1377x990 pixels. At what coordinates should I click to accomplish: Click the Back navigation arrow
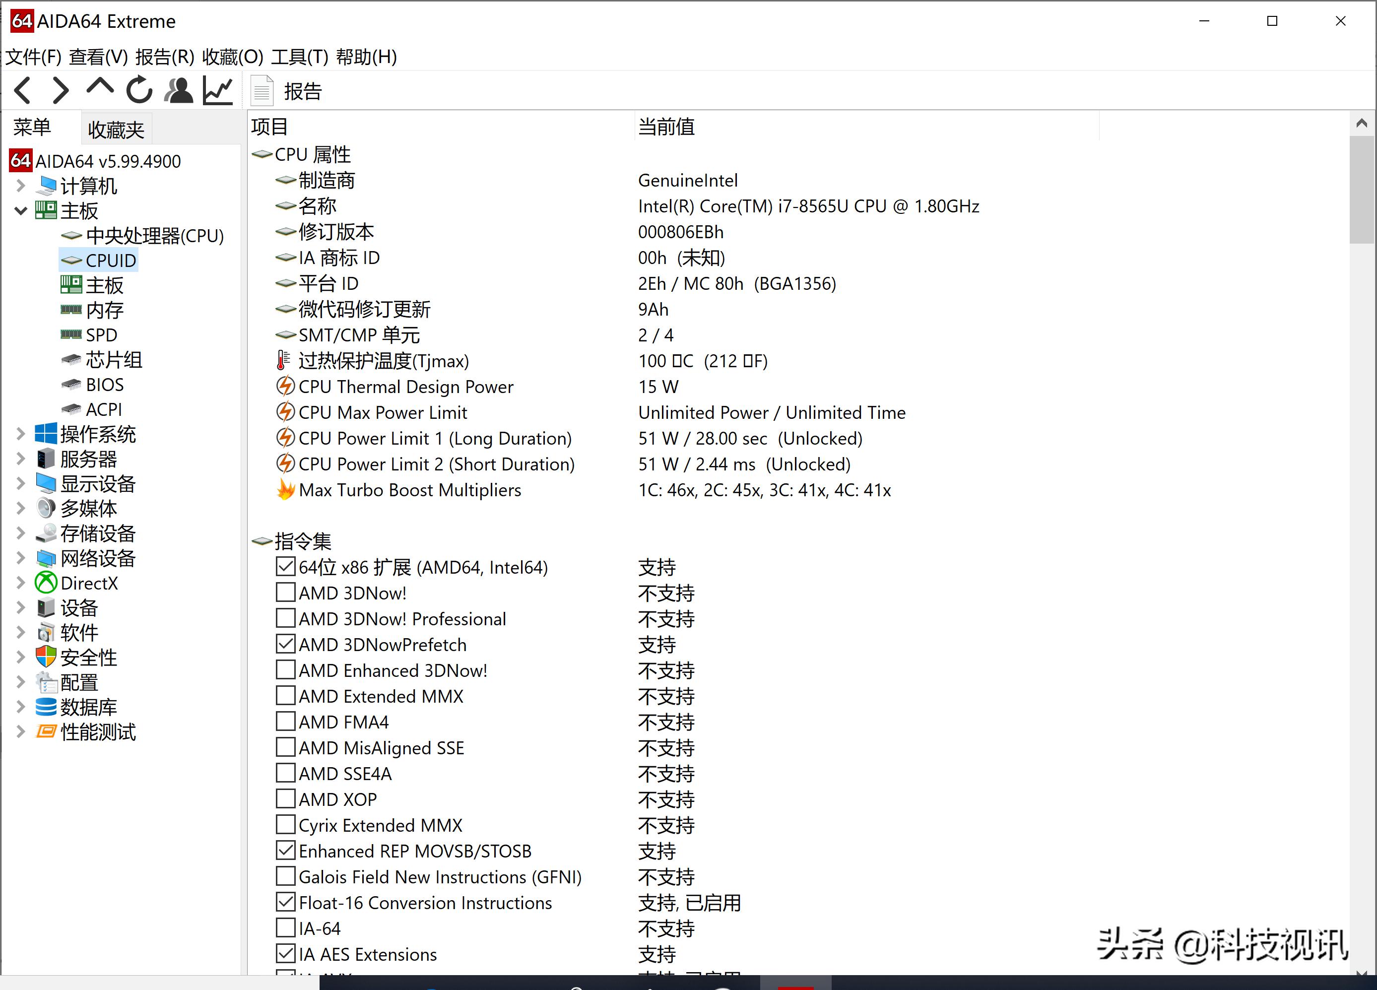[22, 90]
